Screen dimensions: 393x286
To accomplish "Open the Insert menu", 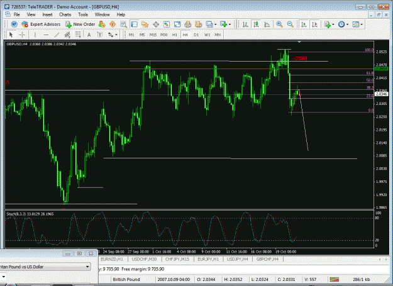I will pos(47,14).
